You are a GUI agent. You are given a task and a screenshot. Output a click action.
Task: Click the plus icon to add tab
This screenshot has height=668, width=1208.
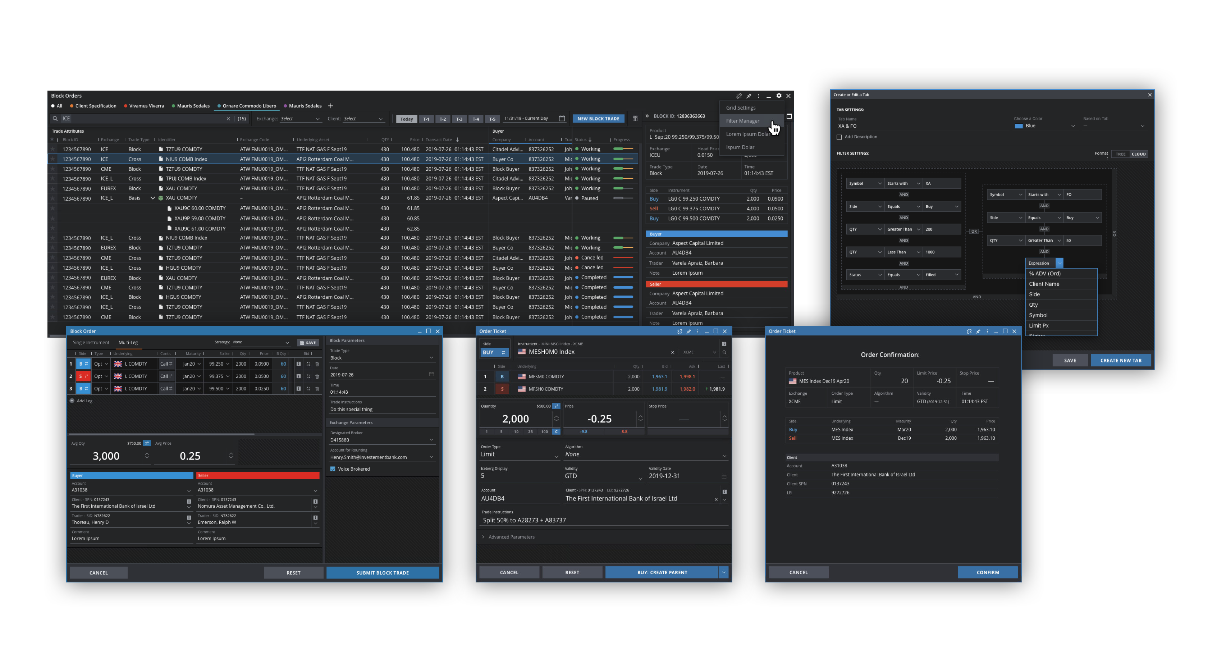(x=331, y=106)
